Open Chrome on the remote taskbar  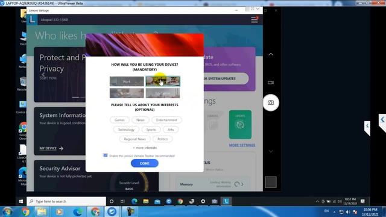180,201
